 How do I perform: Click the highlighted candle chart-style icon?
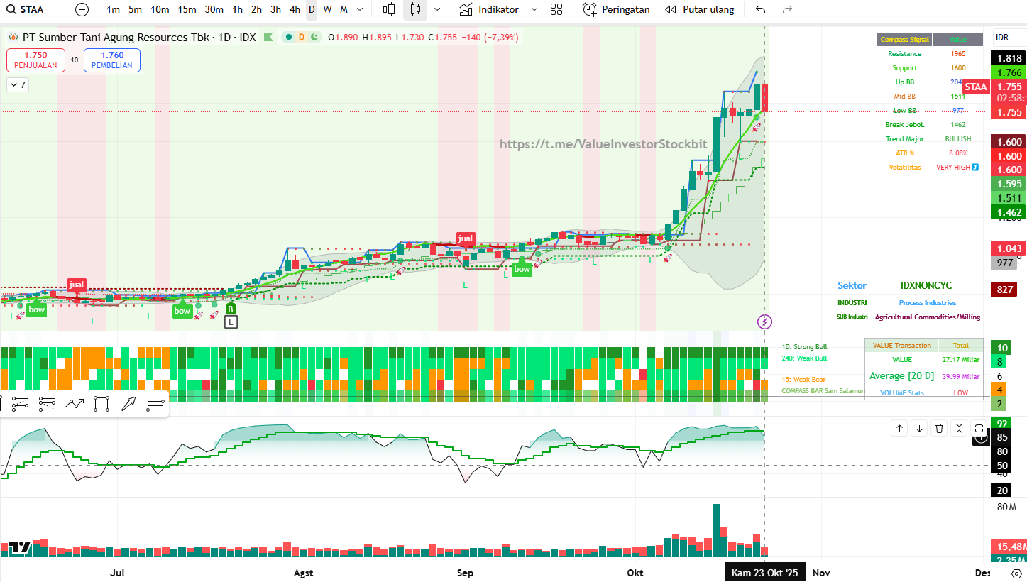[x=415, y=9]
